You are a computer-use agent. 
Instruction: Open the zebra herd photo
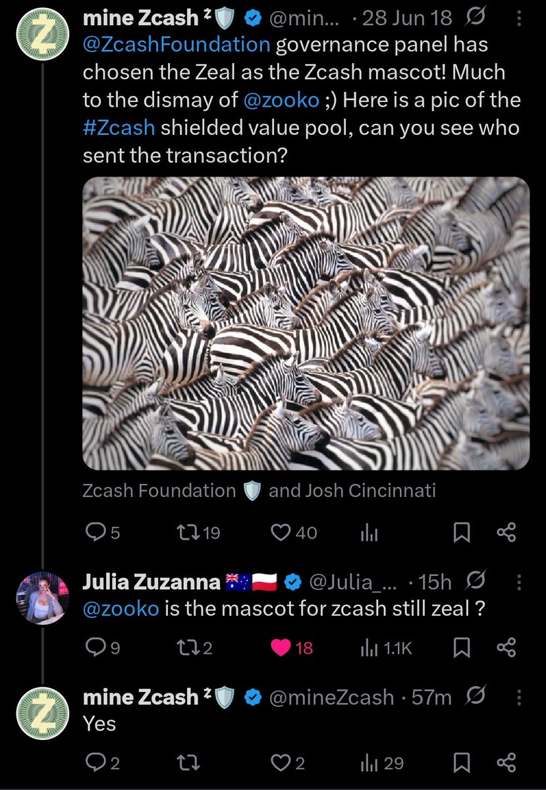(306, 323)
